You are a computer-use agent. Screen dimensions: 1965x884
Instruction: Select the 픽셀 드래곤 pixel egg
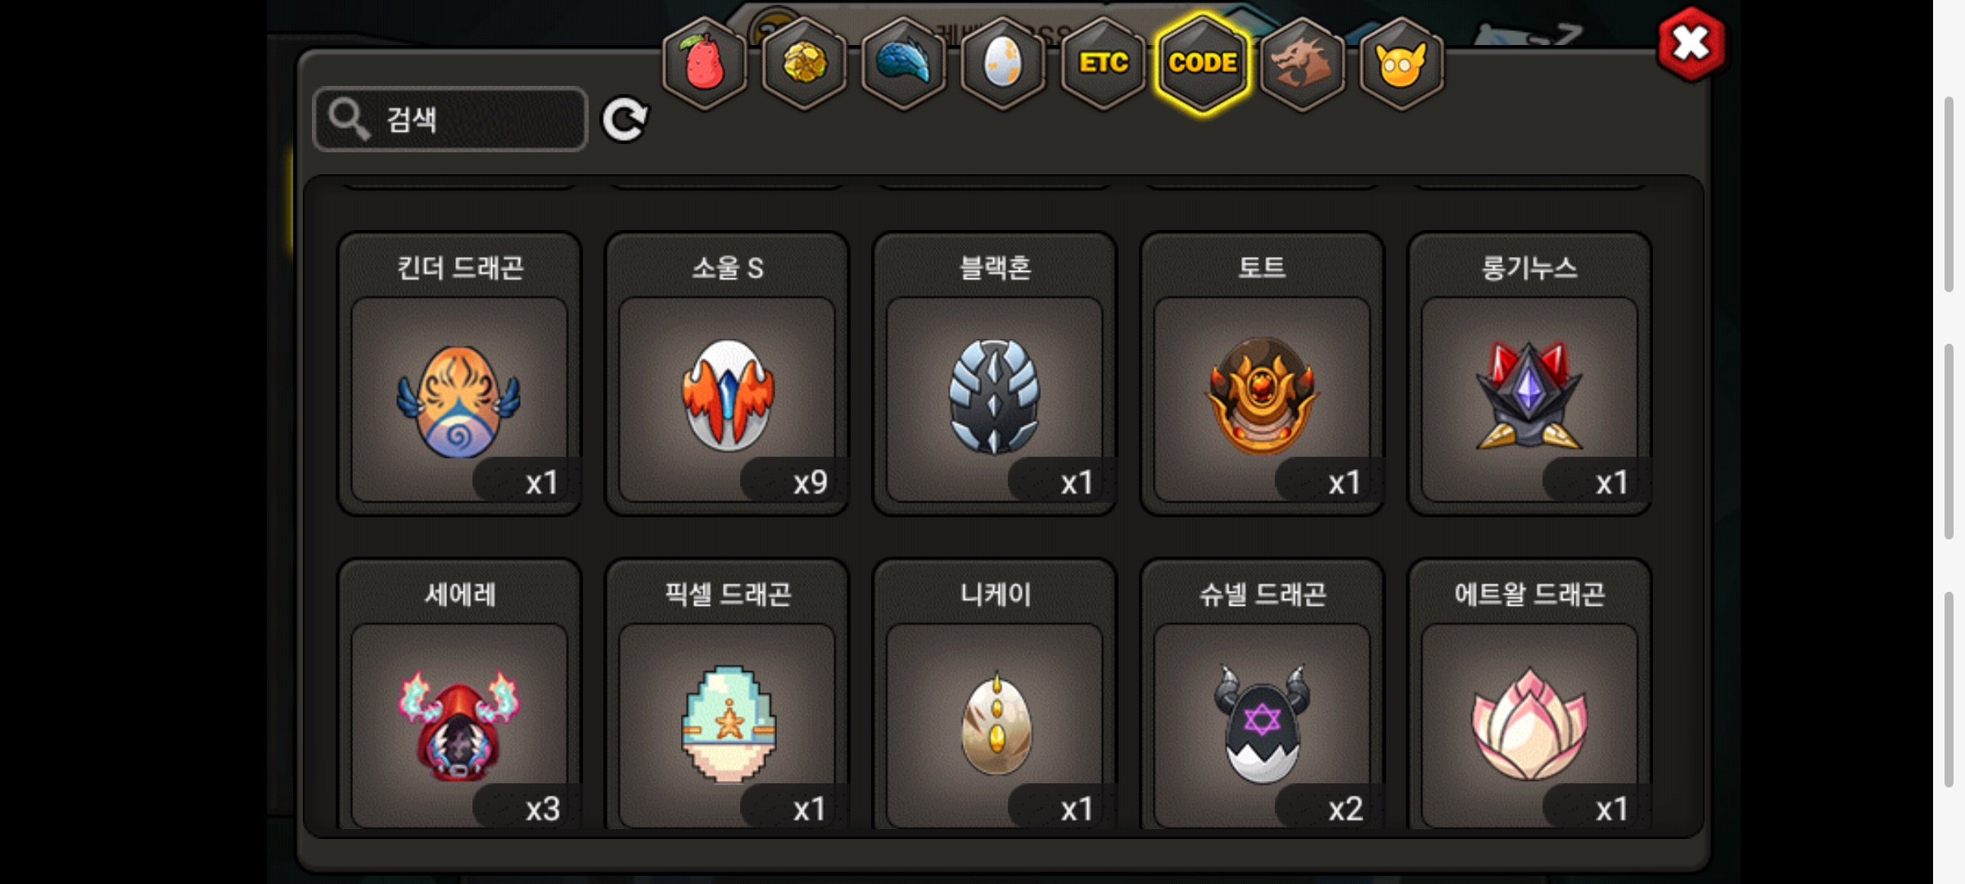pyautogui.click(x=727, y=696)
